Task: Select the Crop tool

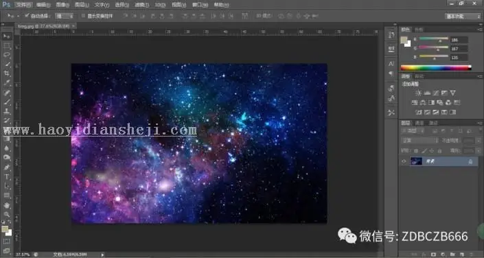Action: pos(7,73)
